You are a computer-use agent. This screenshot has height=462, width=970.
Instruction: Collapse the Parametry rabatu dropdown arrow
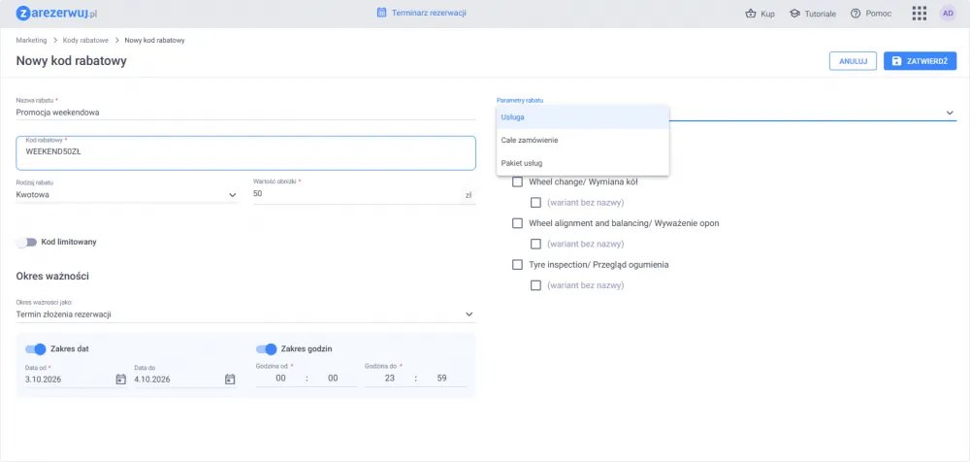(x=950, y=113)
